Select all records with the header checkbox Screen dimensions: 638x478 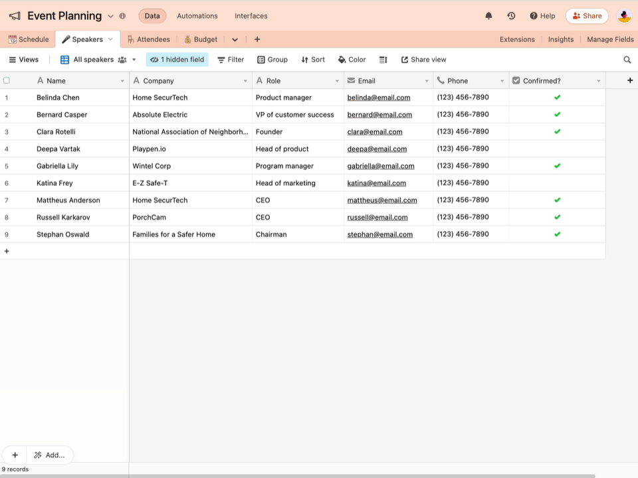(7, 80)
